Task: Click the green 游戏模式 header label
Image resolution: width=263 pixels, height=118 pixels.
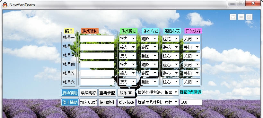Action: [129, 31]
